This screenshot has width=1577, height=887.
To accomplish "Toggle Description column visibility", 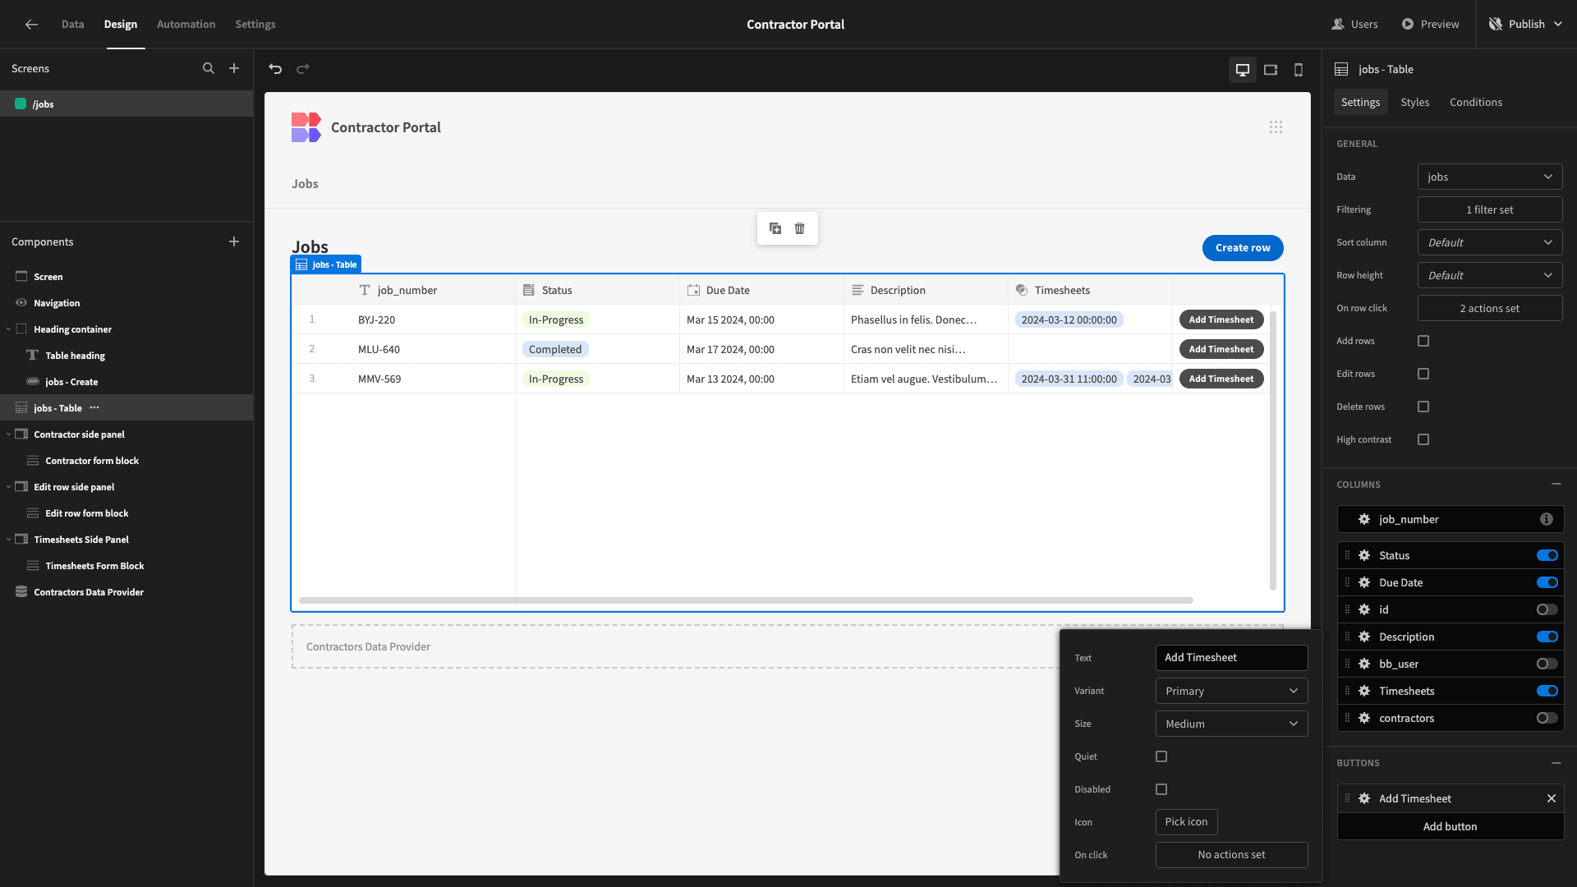I will pyautogui.click(x=1547, y=637).
